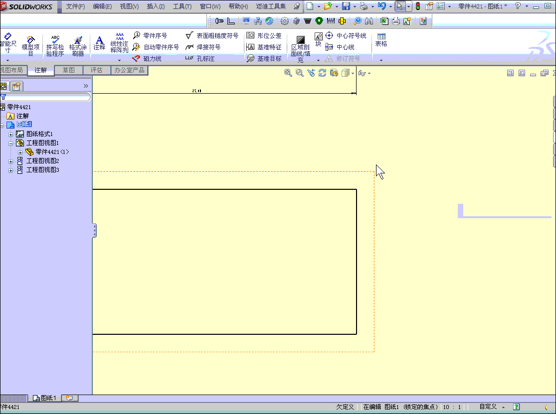Image resolution: width=556 pixels, height=414 pixels.
Task: Click the Zoom to Area icon
Action: tap(300, 73)
